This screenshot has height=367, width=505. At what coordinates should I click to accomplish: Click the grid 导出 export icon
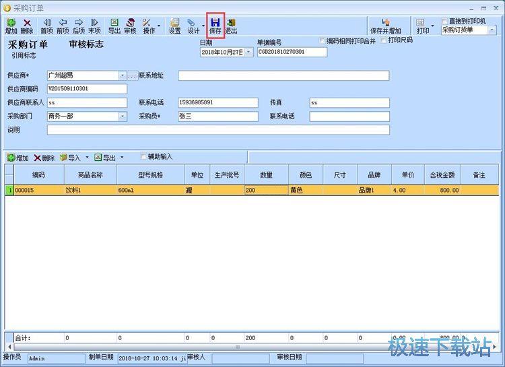(x=105, y=158)
